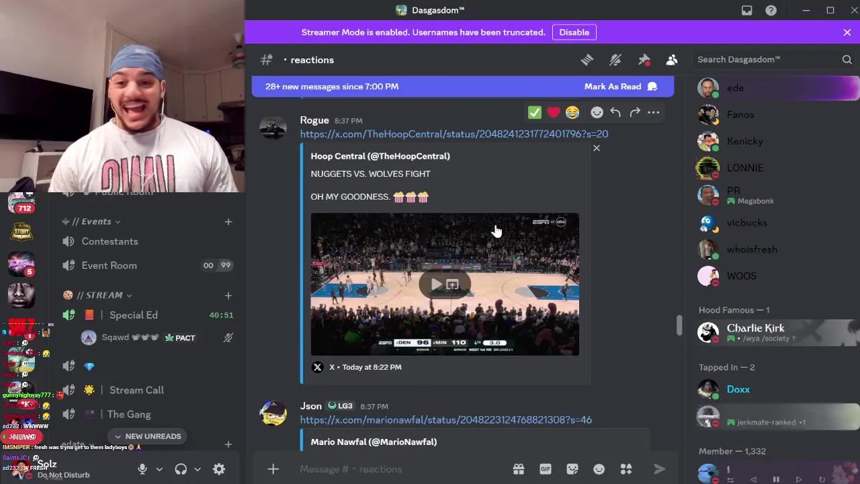The image size is (860, 484).
Task: Open marionawfal x.com status link
Action: pyautogui.click(x=446, y=419)
